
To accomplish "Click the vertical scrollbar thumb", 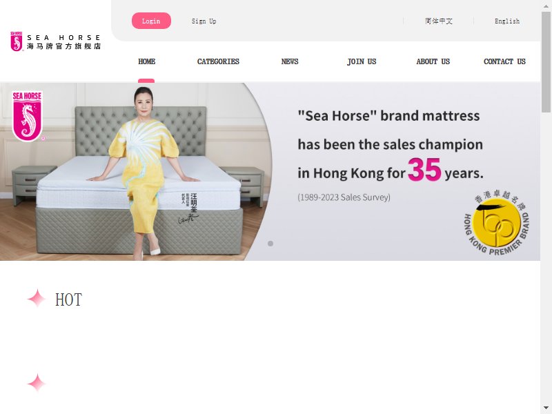I will point(546,62).
